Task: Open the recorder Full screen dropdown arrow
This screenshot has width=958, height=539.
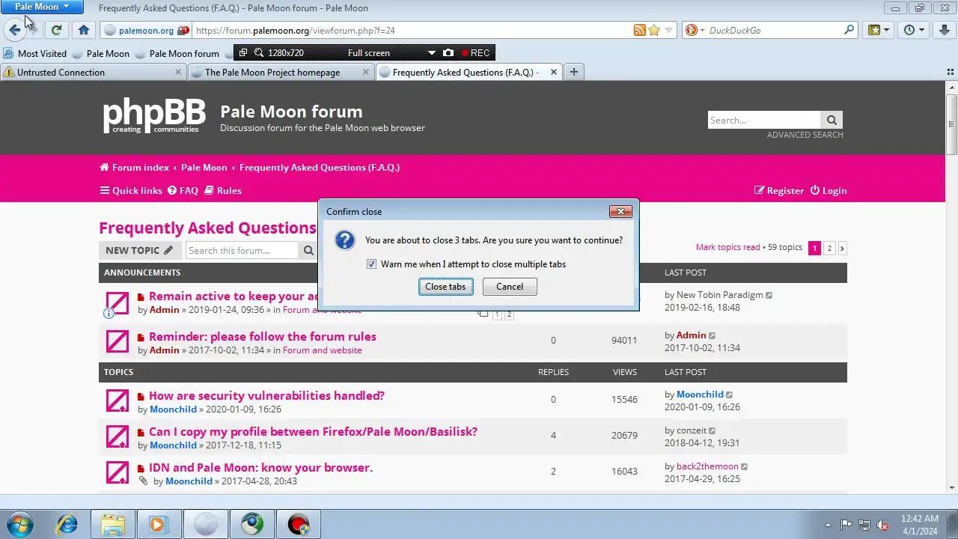Action: (431, 53)
